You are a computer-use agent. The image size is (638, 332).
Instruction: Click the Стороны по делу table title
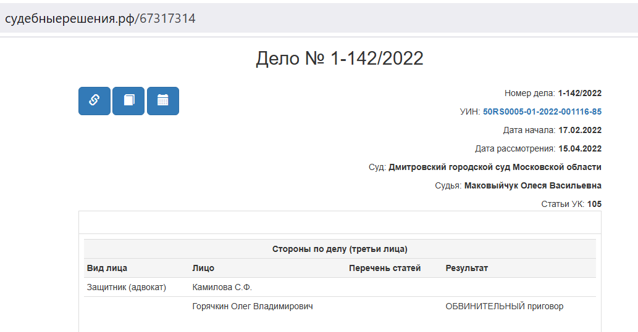[x=340, y=249]
